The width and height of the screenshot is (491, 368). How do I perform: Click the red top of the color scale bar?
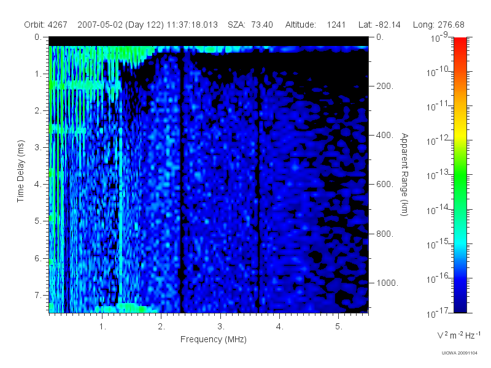point(460,42)
